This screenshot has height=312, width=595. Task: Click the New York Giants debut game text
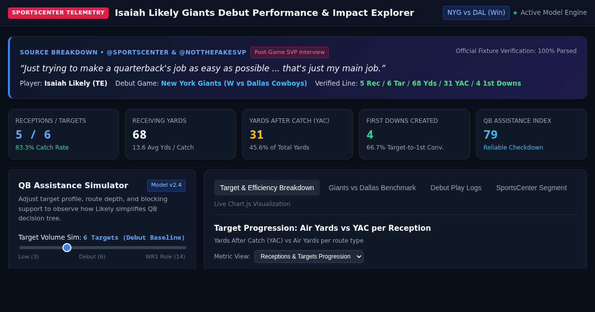coord(234,83)
